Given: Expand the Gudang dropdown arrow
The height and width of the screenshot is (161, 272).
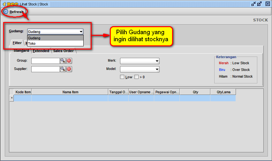Looking at the screenshot, I should [x=81, y=32].
